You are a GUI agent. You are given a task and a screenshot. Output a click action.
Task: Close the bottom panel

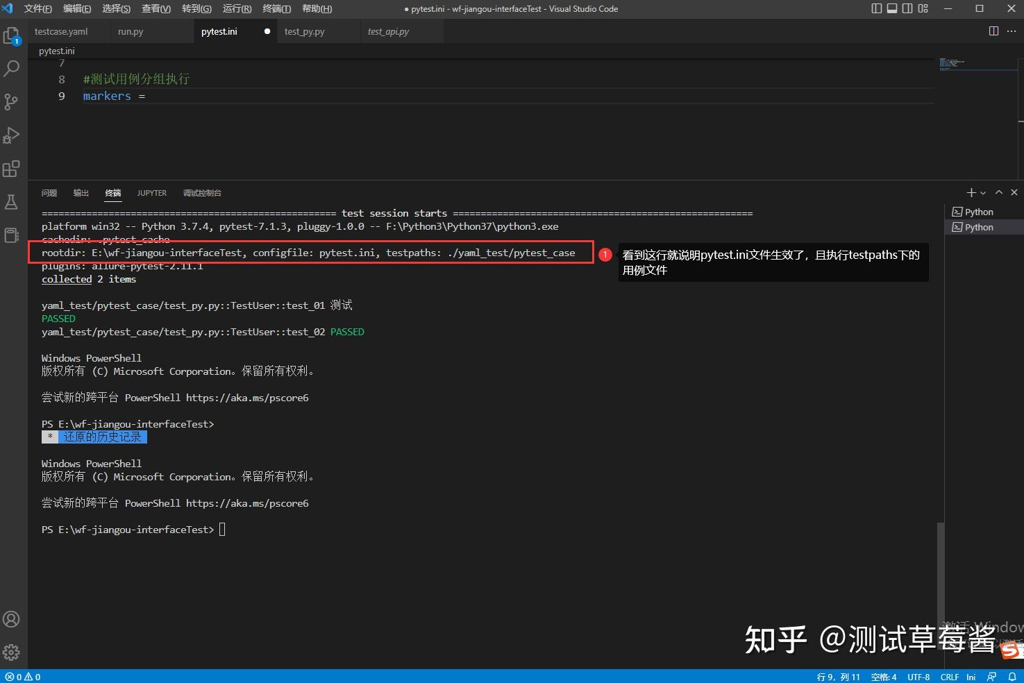point(1014,192)
